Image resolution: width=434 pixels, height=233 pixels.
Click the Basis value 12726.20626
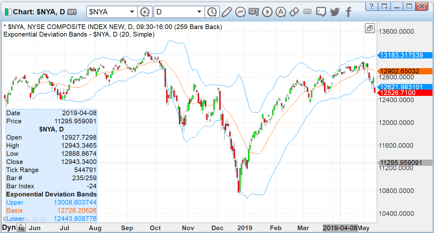(x=77, y=211)
